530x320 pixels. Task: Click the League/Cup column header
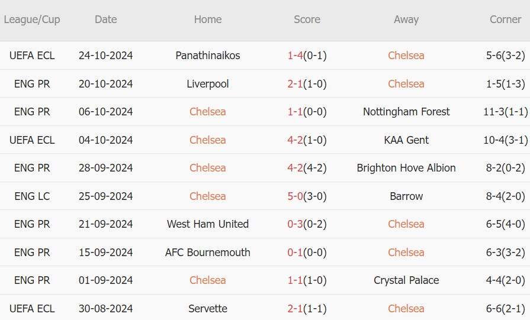(32, 20)
